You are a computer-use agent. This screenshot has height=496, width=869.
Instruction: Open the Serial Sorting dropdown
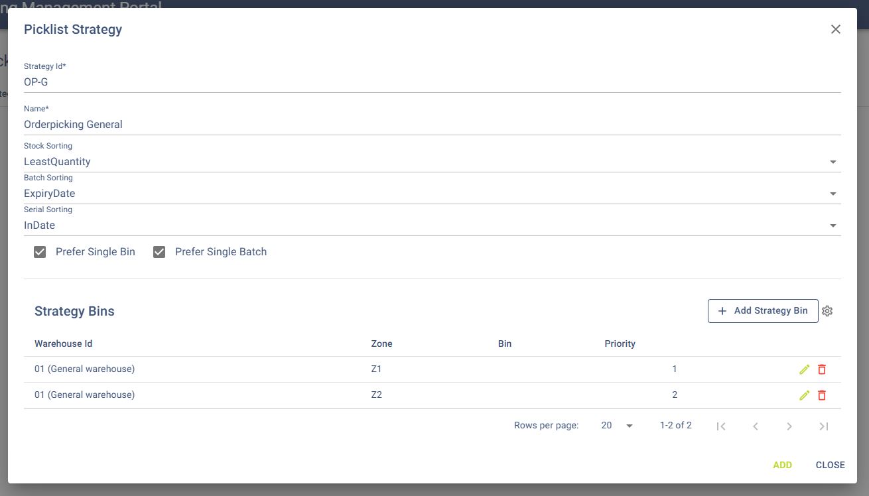coord(833,225)
